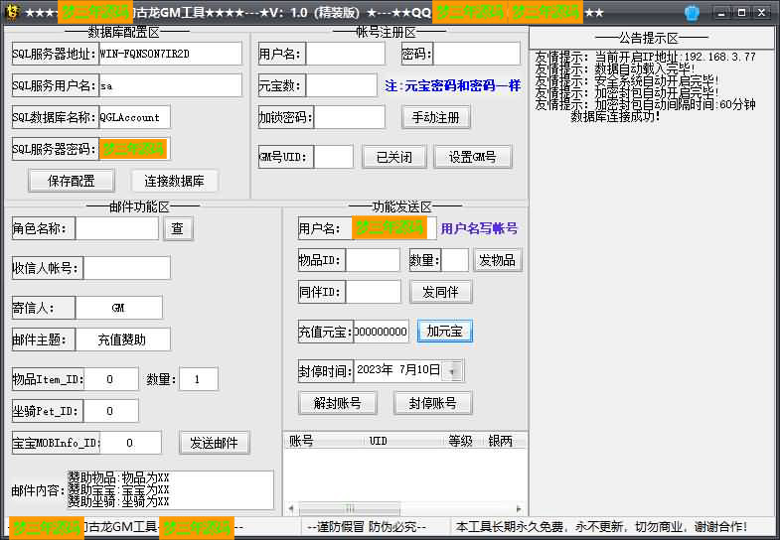Click the 查 button next to 角色名称
The width and height of the screenshot is (780, 540).
178,228
